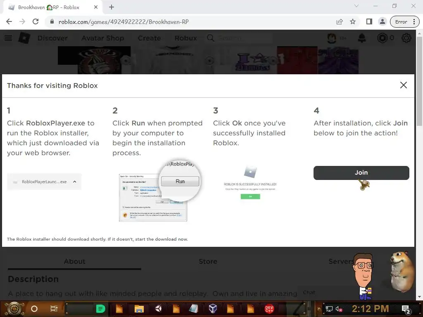Reload the Roblox page
Viewport: 423px width, 317px height.
[x=36, y=22]
